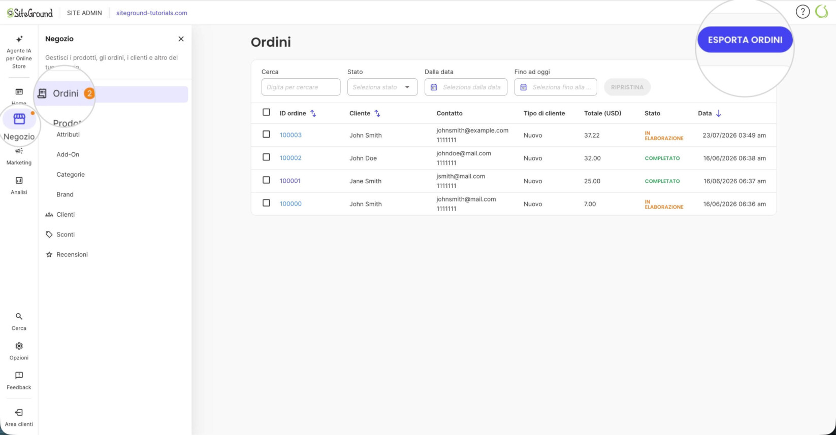This screenshot has width=836, height=435.
Task: Open the Analisi section
Action: click(x=19, y=186)
